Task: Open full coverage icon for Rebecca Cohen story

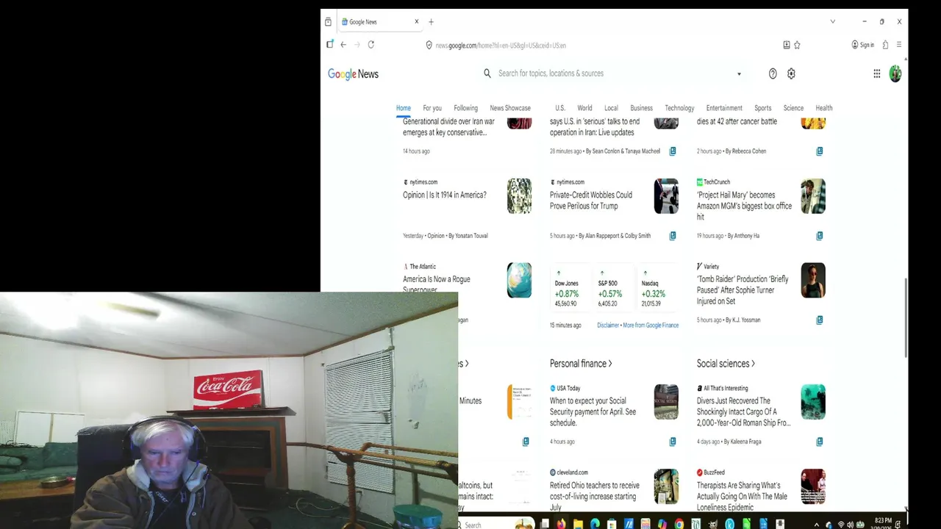Action: [x=820, y=151]
